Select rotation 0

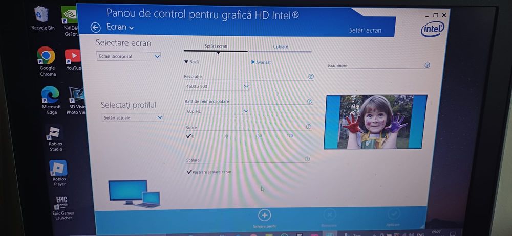tap(190, 136)
